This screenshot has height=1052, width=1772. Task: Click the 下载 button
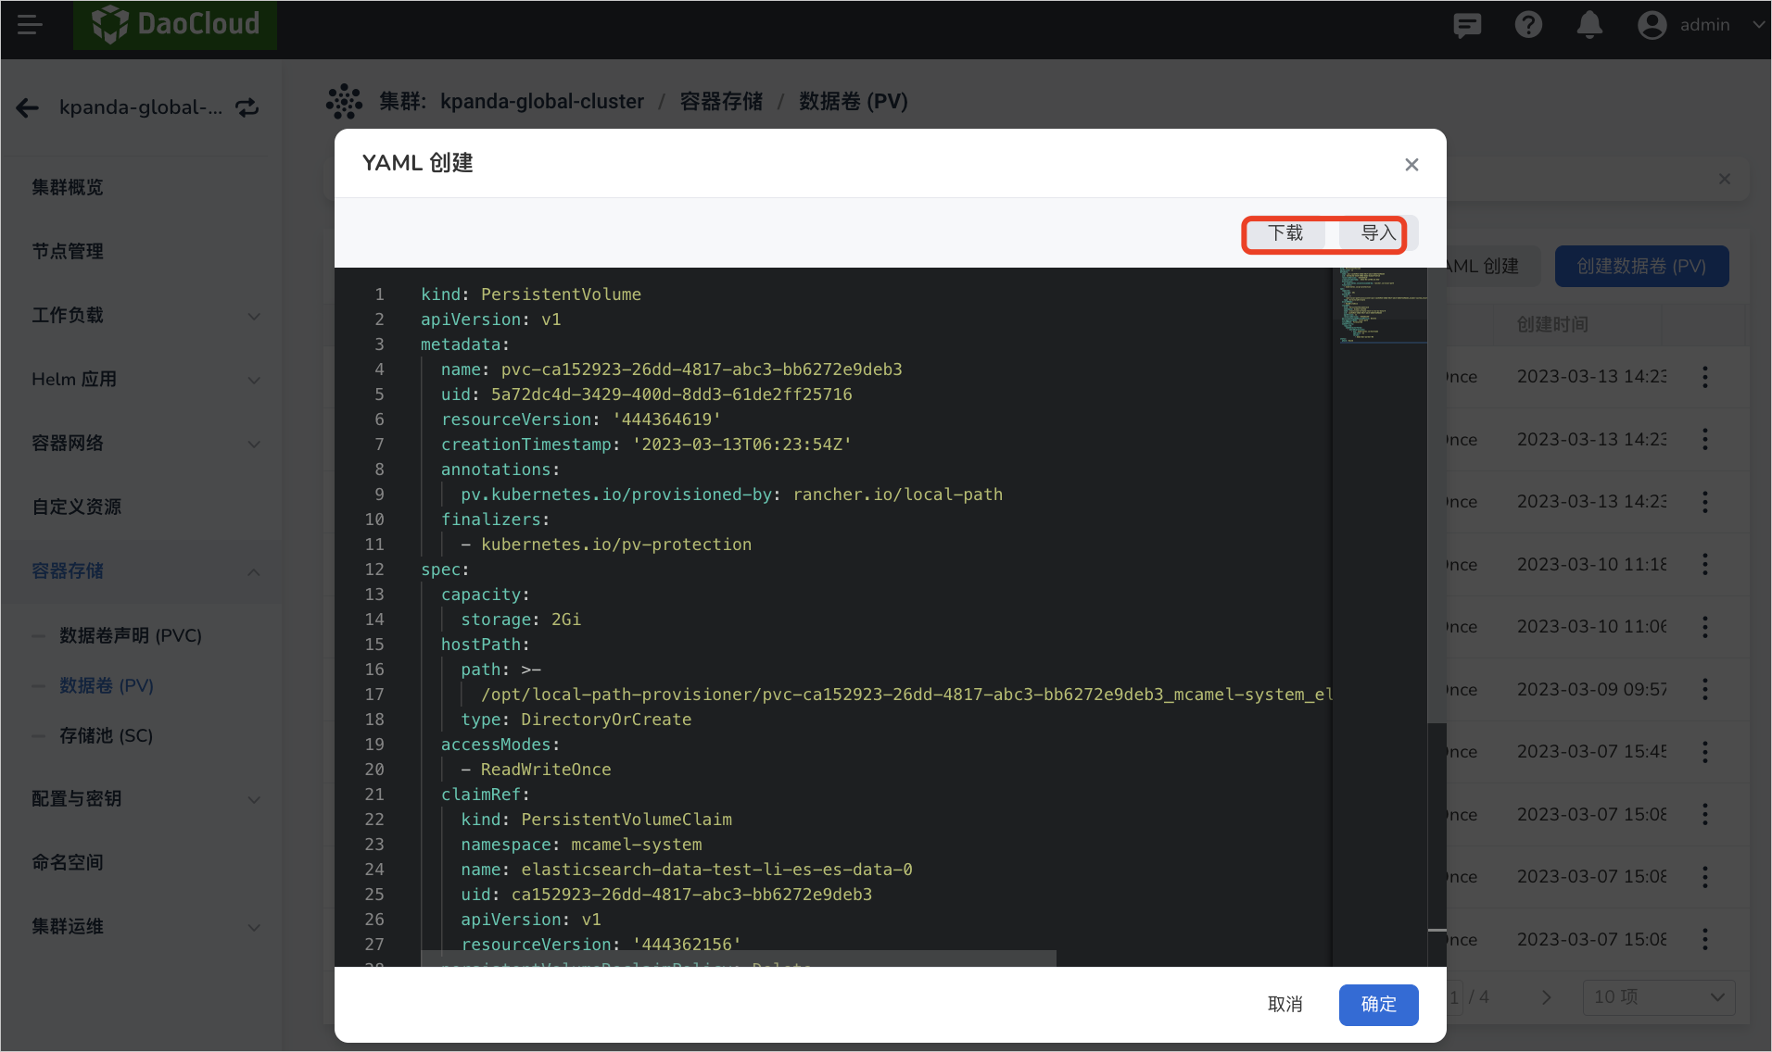[1285, 233]
